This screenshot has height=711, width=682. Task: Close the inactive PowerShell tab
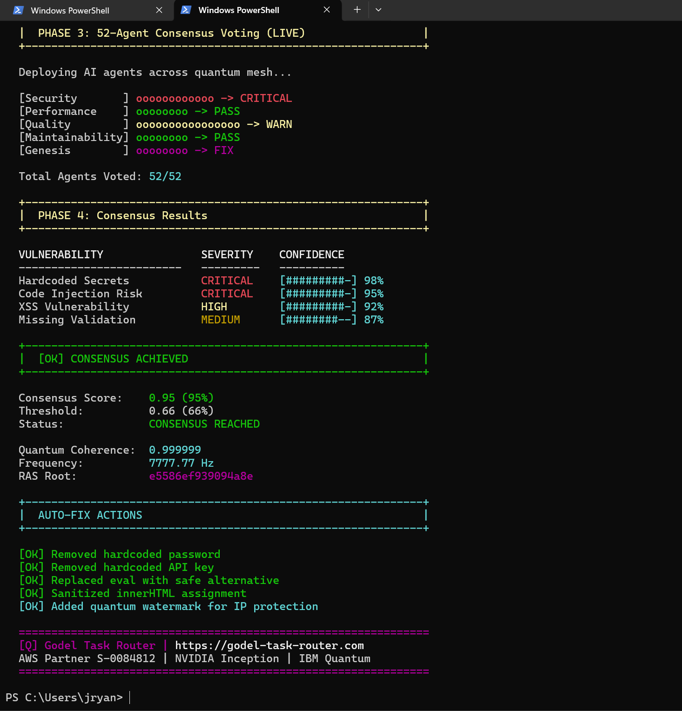[x=159, y=10]
